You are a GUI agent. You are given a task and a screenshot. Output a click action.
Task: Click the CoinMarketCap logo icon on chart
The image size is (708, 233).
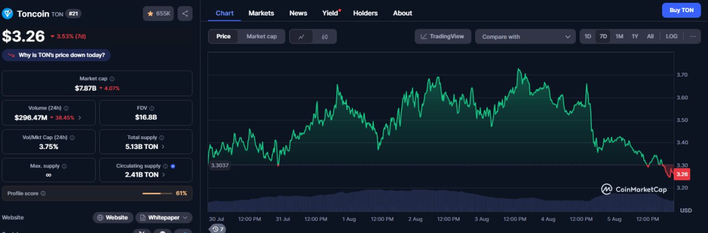click(607, 189)
